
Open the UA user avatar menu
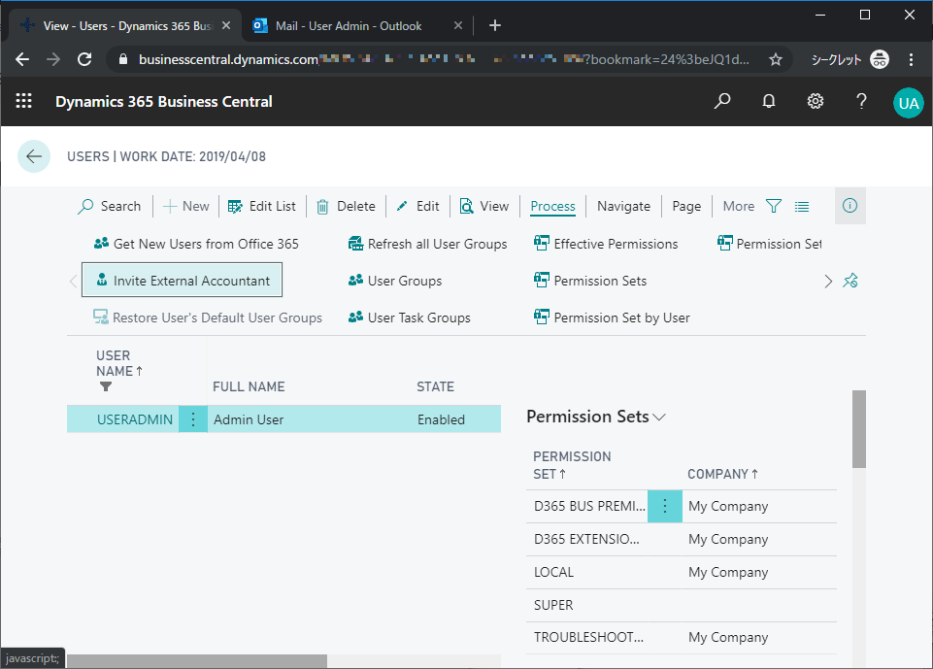pyautogui.click(x=908, y=103)
